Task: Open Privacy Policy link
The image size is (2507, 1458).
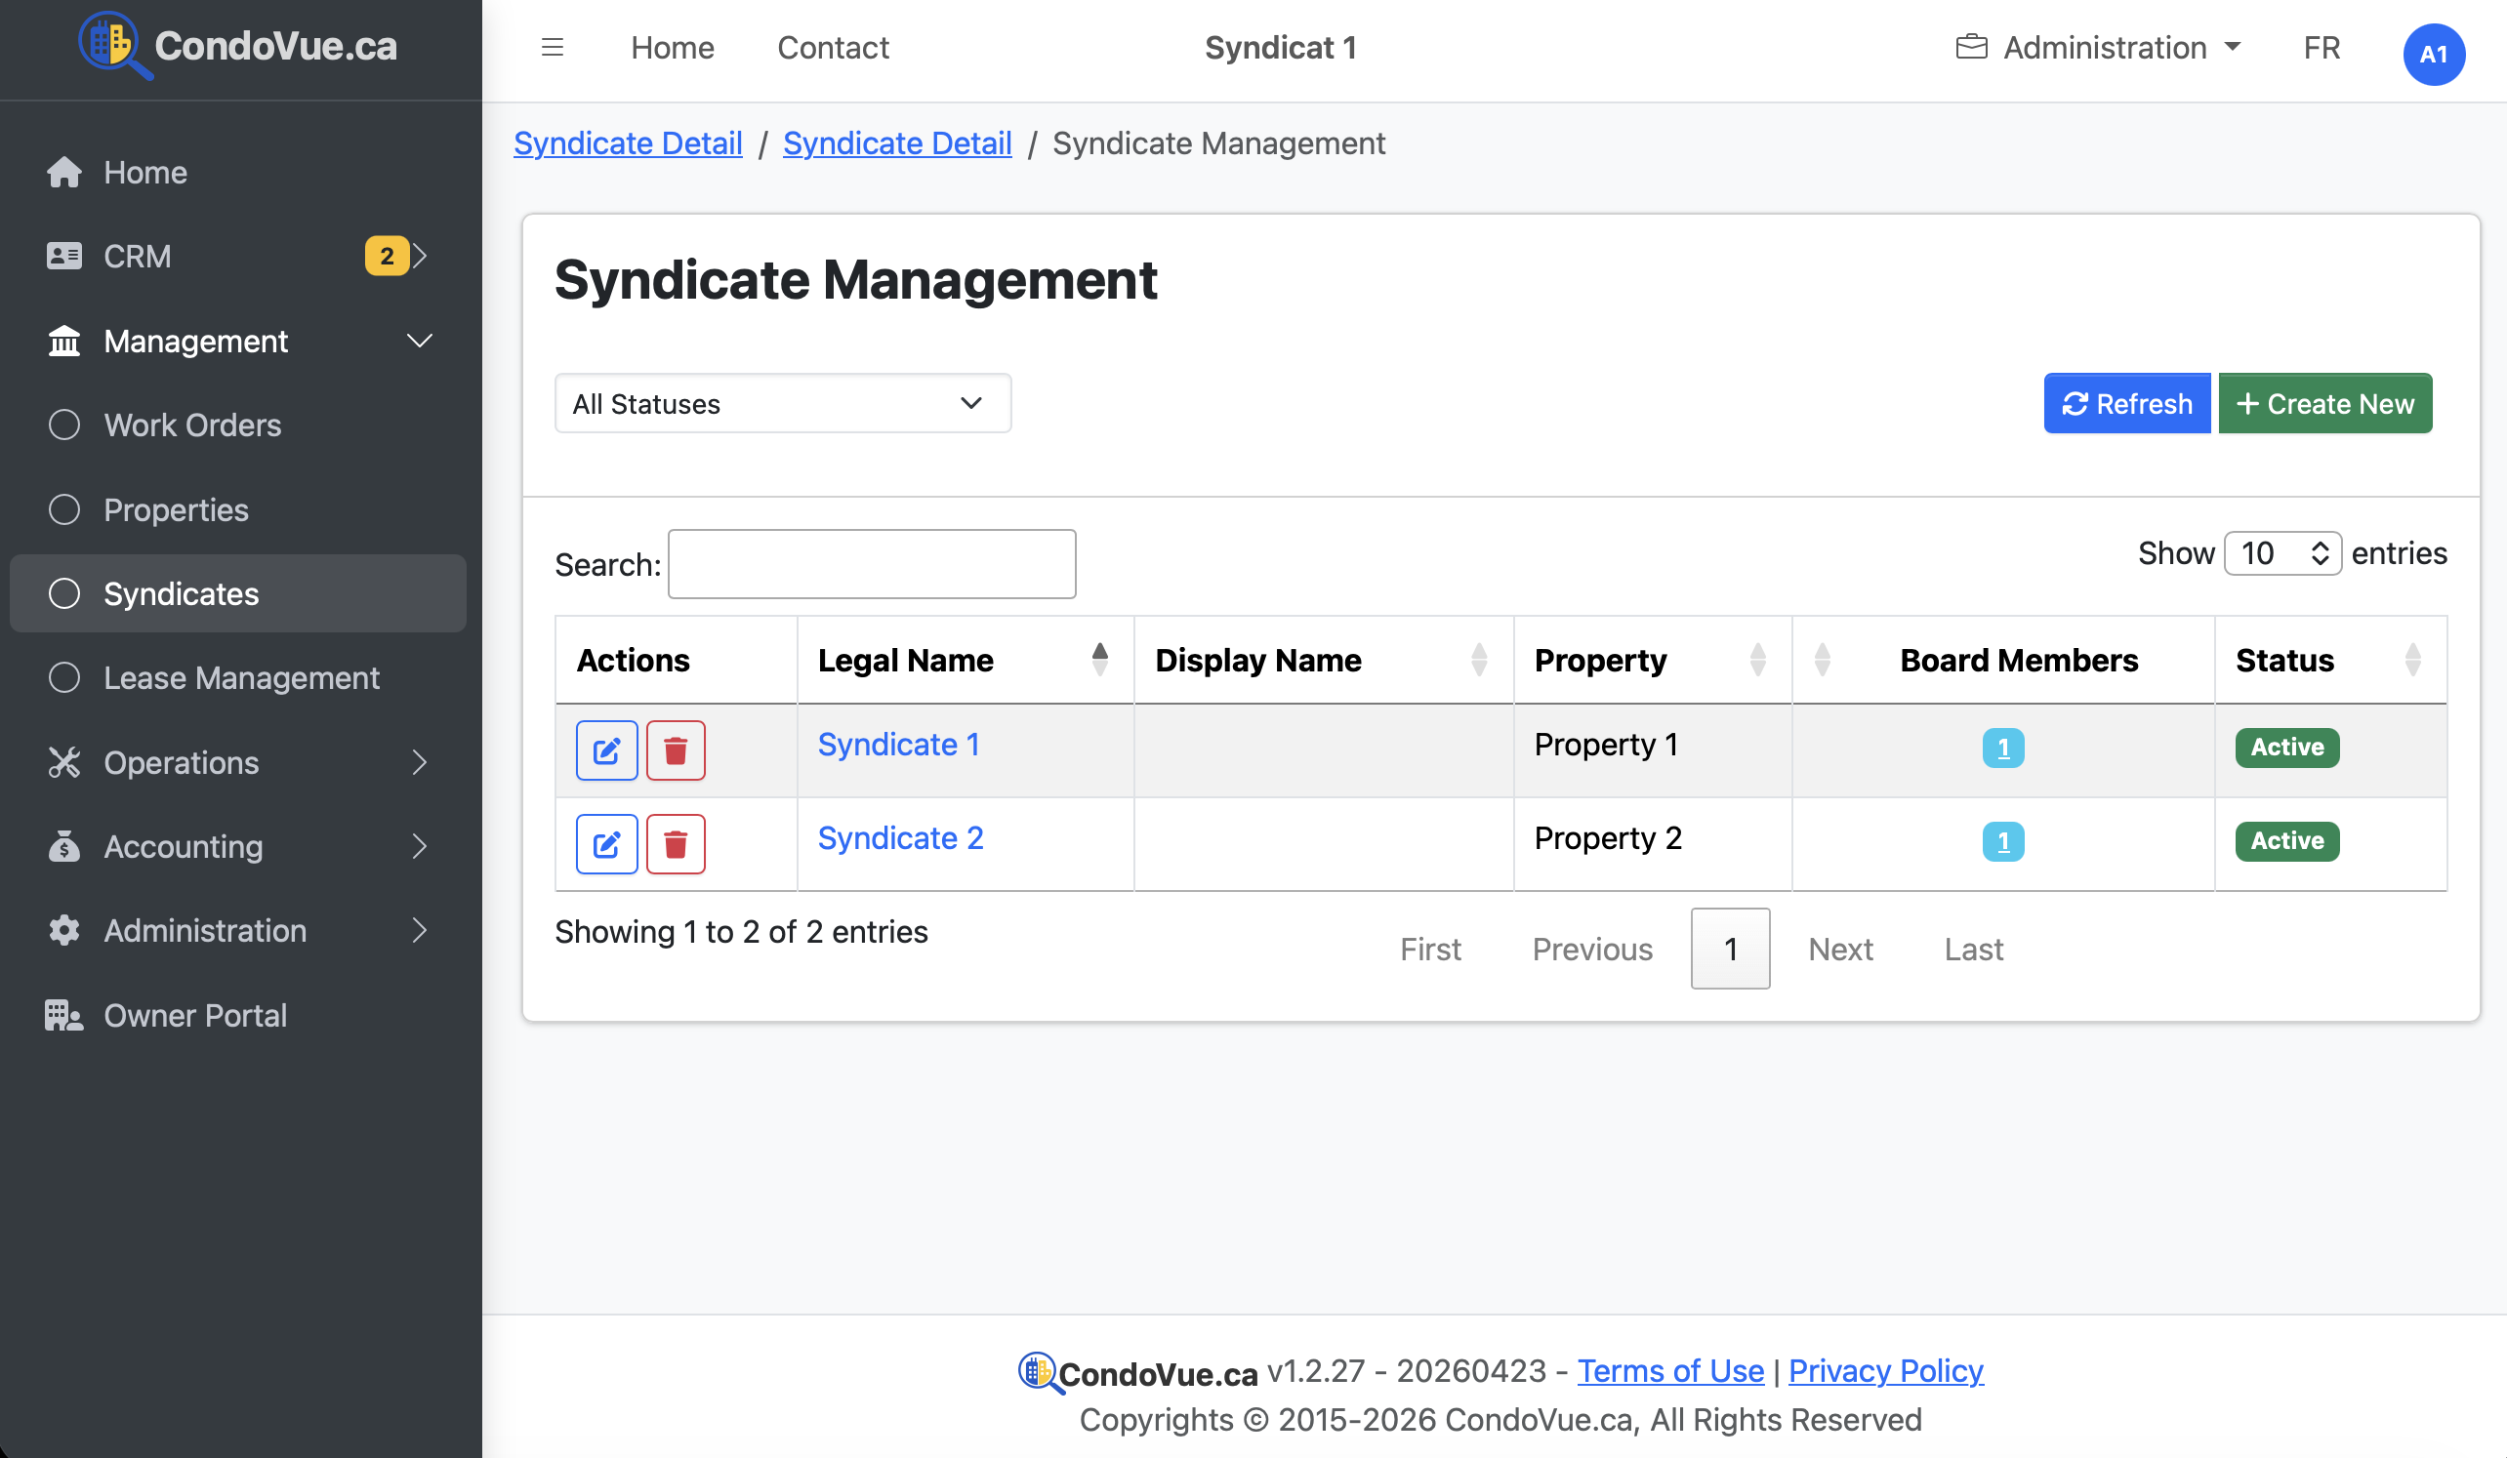Action: pyautogui.click(x=1885, y=1370)
